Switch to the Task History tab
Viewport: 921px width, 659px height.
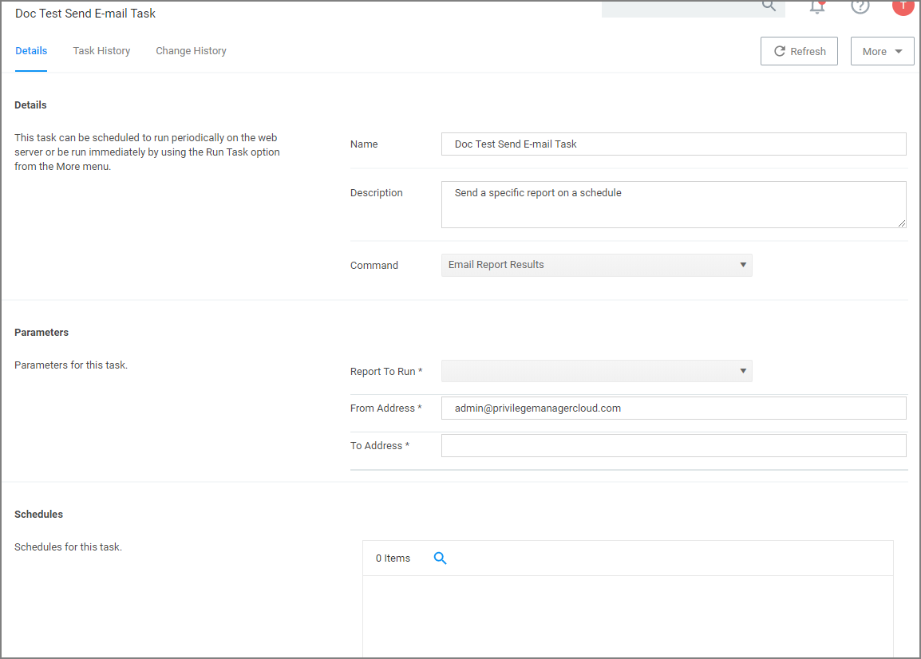(x=101, y=50)
